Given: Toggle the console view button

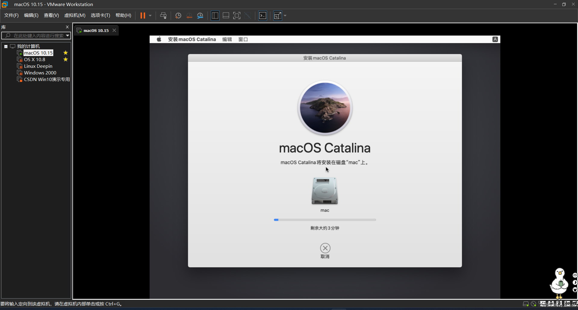Looking at the screenshot, I should pos(263,15).
